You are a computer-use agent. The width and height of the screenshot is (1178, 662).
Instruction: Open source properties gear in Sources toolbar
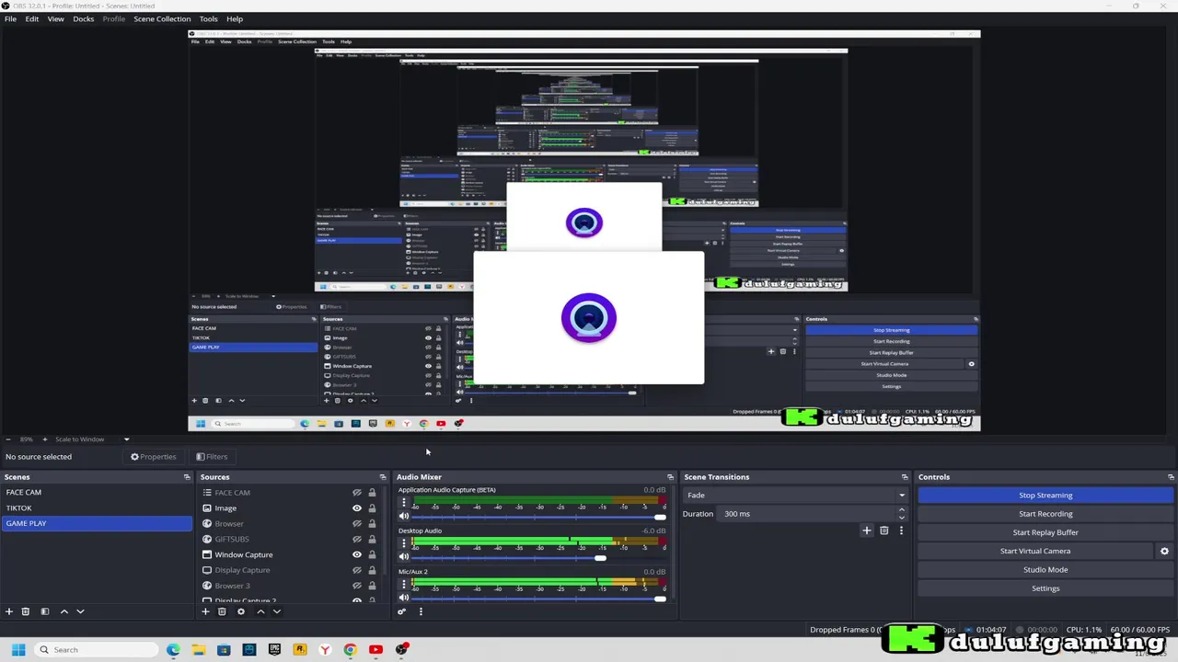241,611
